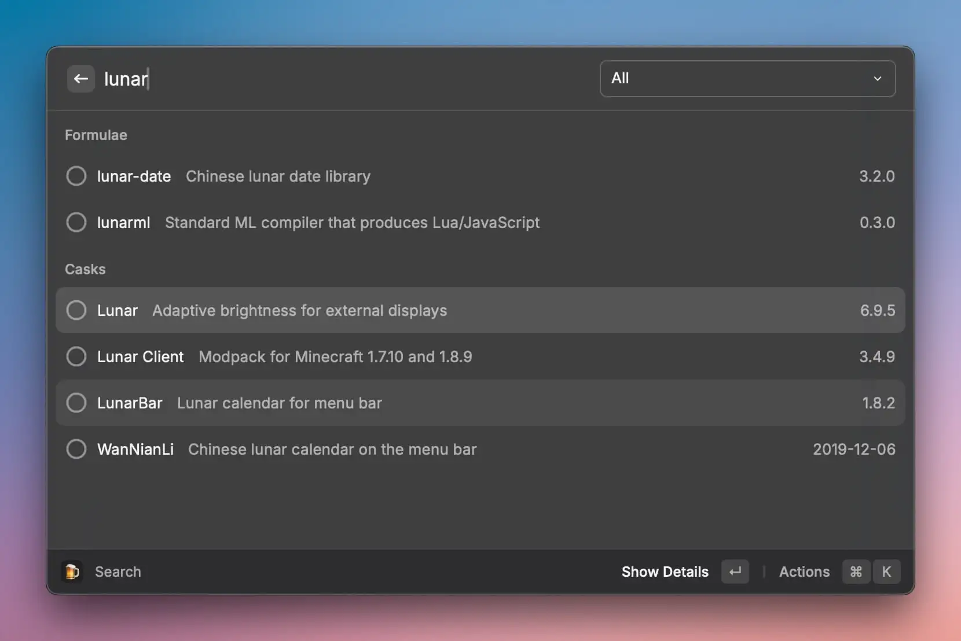961x641 pixels.
Task: Click the K key icon beside Actions
Action: (x=886, y=572)
